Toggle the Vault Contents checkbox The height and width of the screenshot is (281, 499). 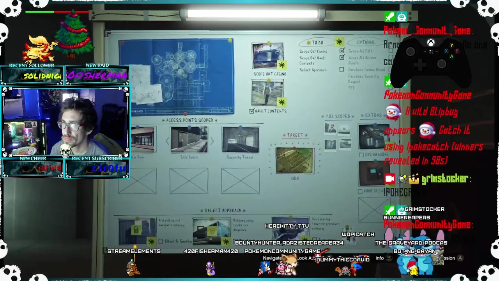(x=252, y=111)
